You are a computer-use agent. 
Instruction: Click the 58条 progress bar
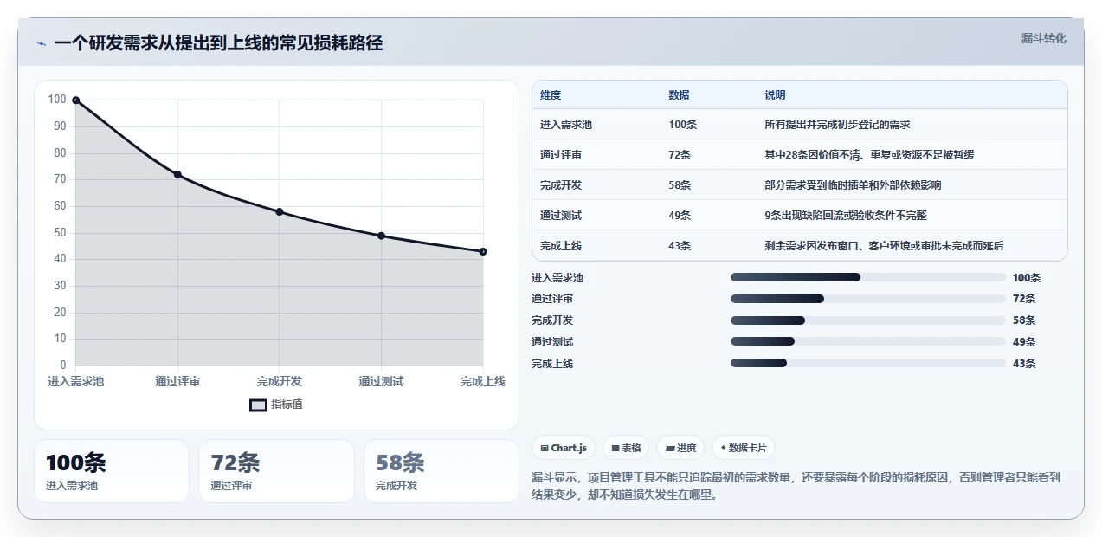pyautogui.click(x=868, y=320)
